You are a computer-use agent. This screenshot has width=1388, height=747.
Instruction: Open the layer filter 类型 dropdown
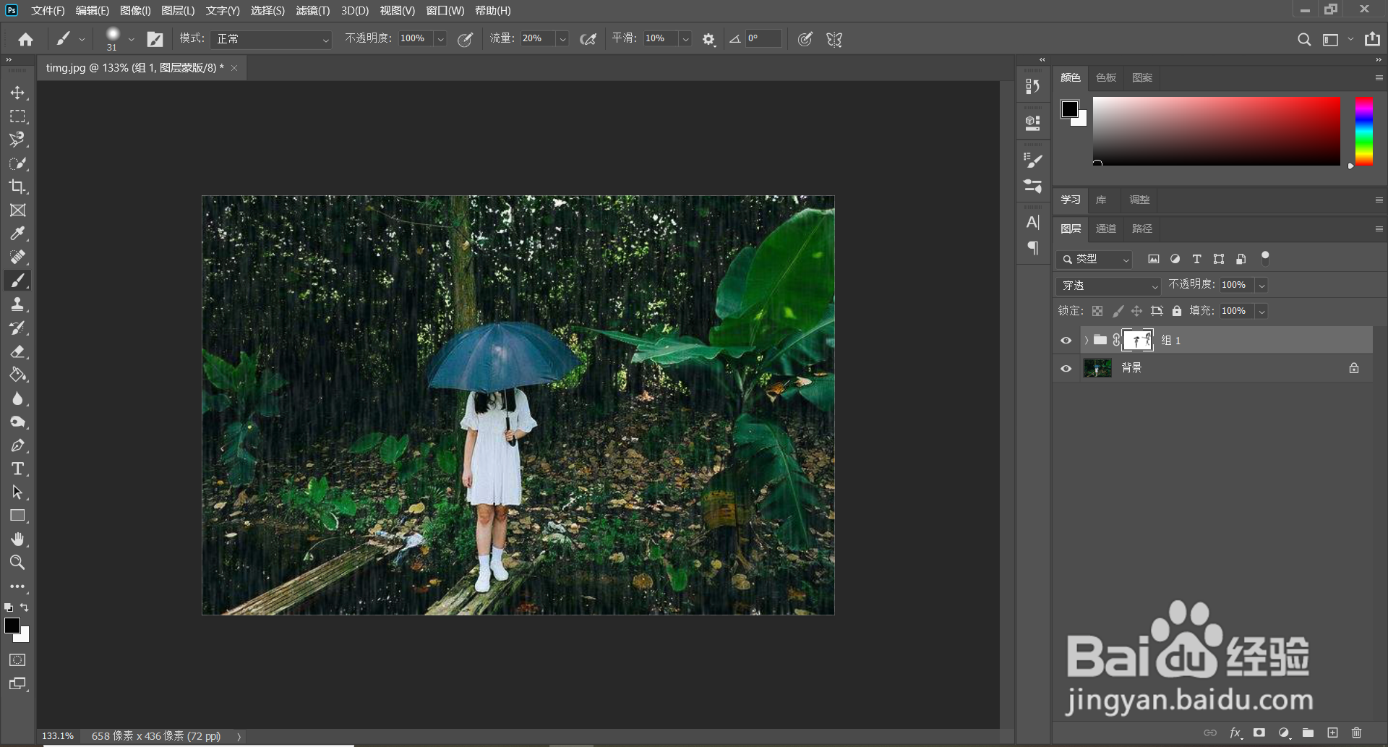coord(1094,259)
